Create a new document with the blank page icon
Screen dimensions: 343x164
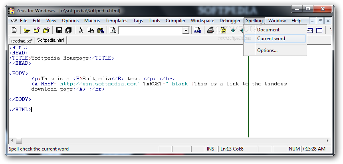click(14, 30)
